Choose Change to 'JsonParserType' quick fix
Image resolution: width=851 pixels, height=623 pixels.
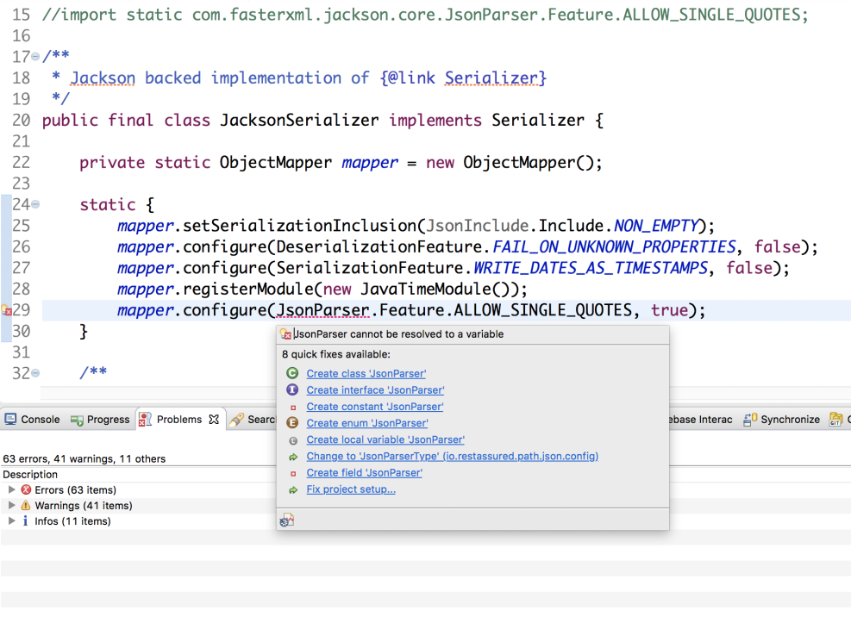click(x=452, y=457)
